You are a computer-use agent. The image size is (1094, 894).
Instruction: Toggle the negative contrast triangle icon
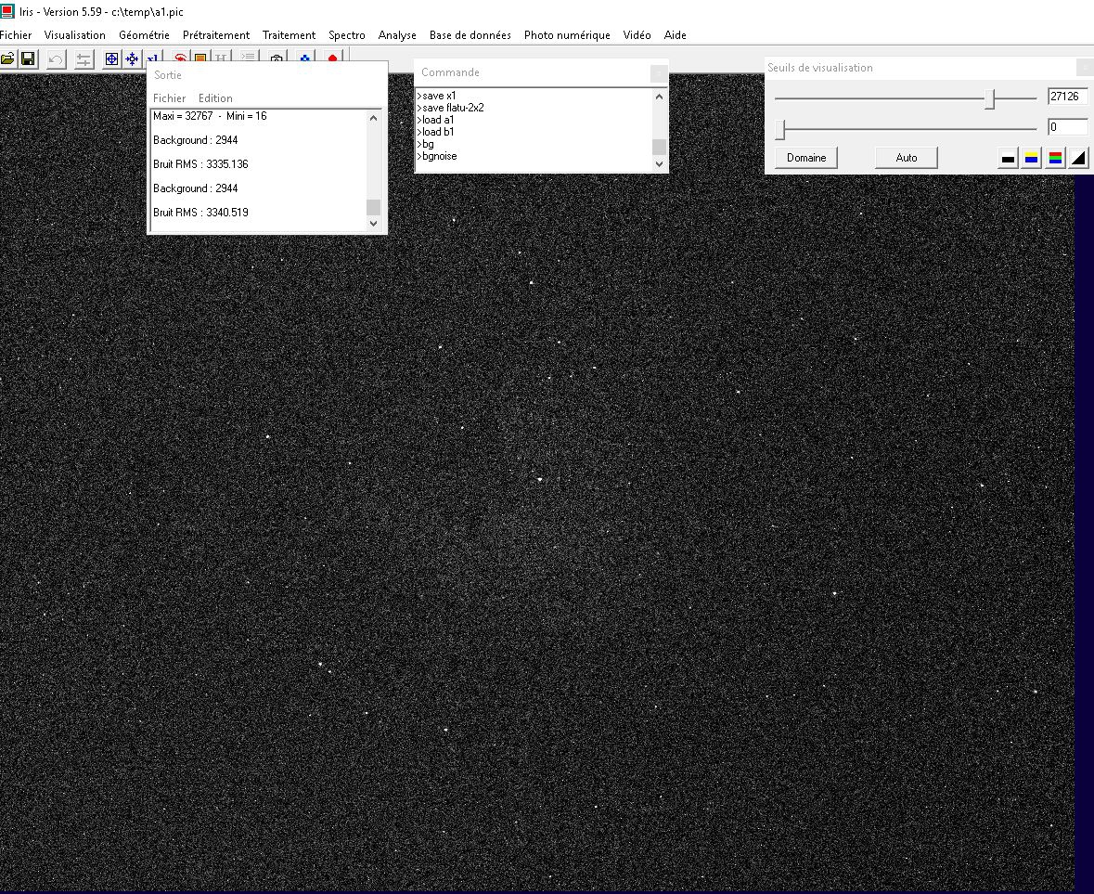(x=1078, y=158)
